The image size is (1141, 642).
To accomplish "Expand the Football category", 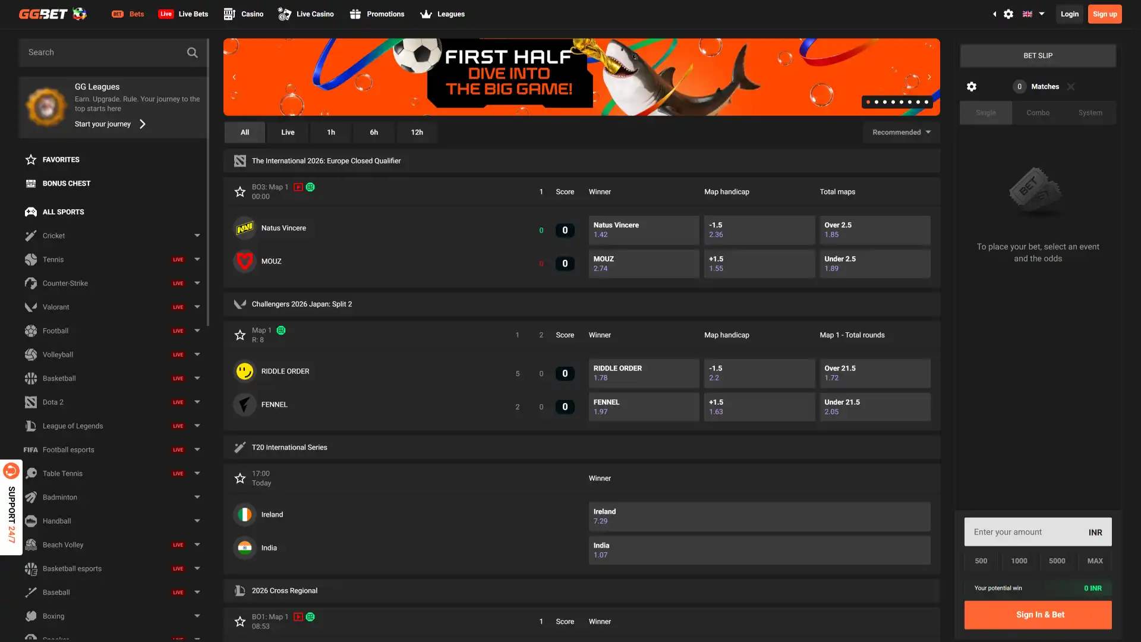I will point(197,331).
